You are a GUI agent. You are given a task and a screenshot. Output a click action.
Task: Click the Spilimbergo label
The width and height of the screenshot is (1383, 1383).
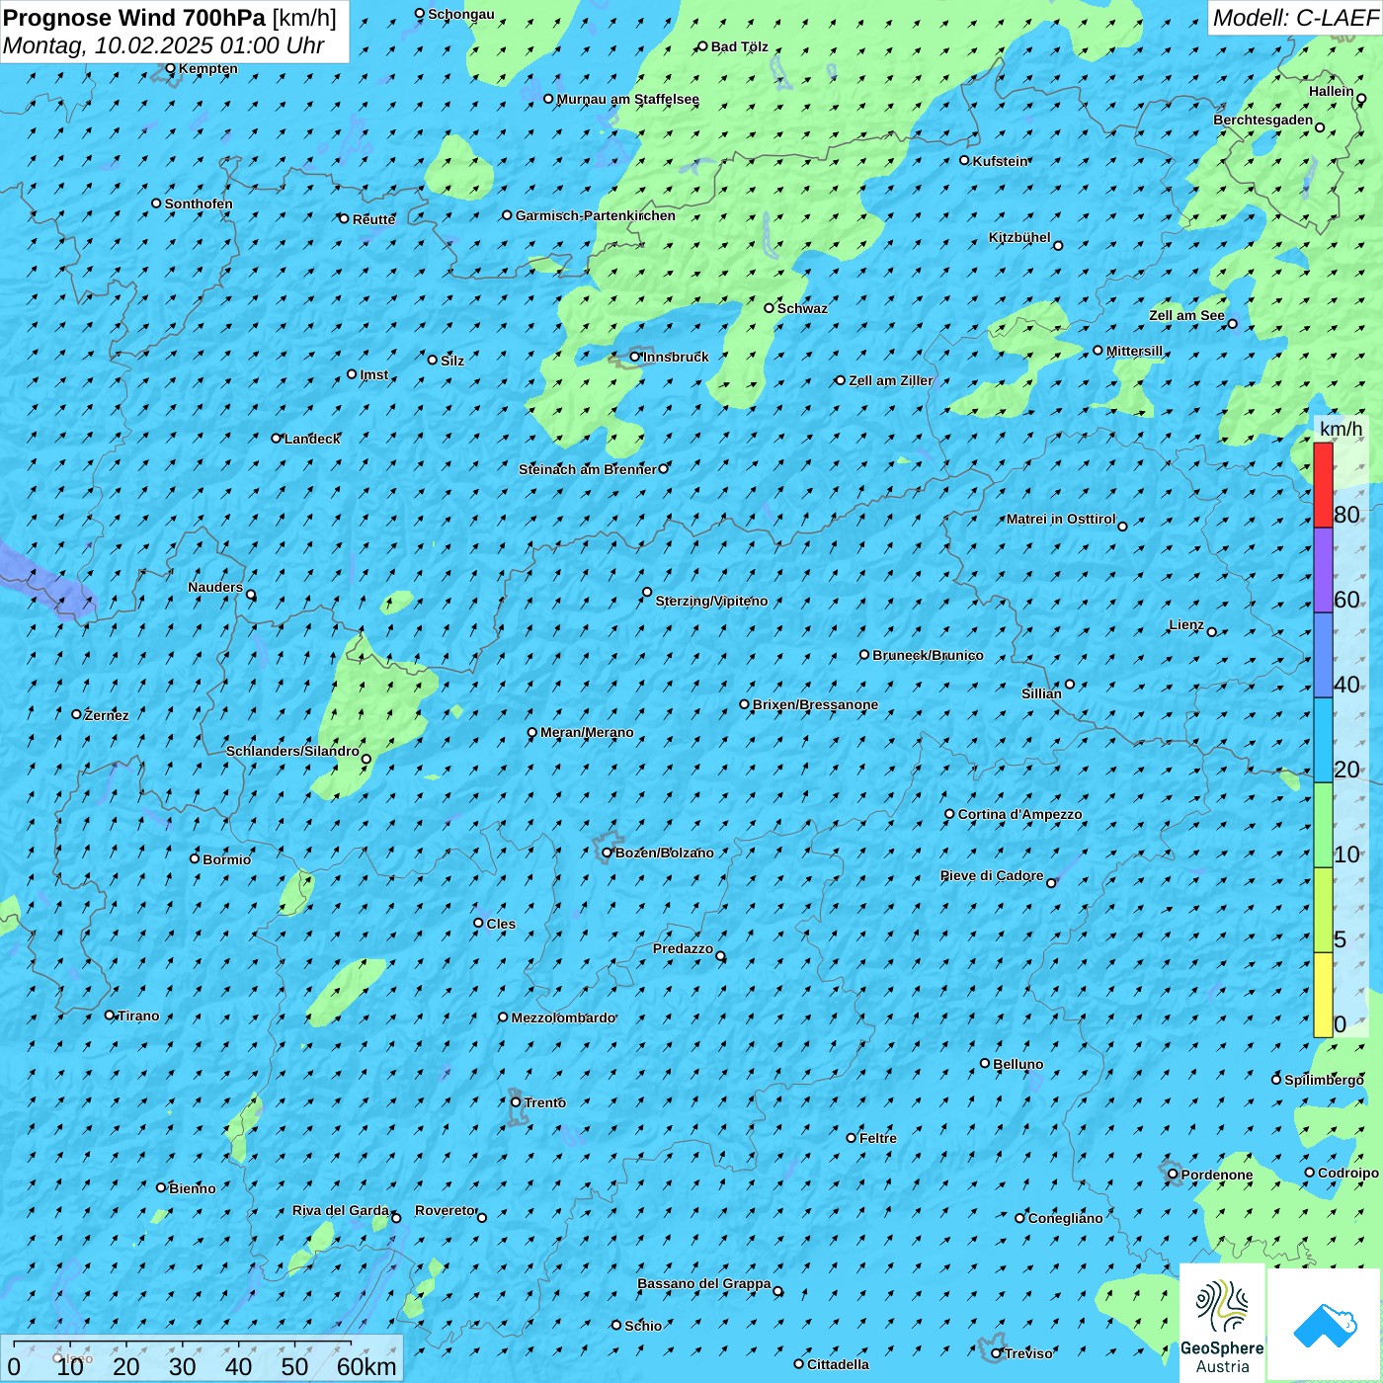[1324, 1080]
